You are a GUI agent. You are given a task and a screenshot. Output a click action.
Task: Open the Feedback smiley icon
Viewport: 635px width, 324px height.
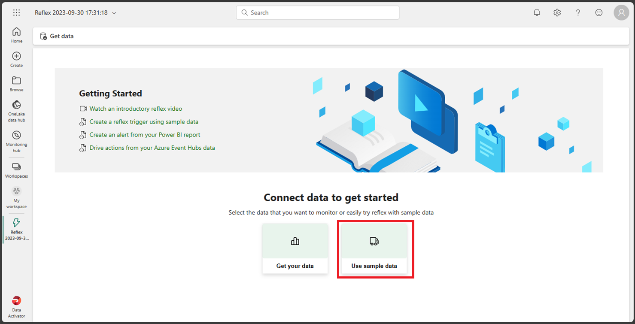(x=599, y=12)
